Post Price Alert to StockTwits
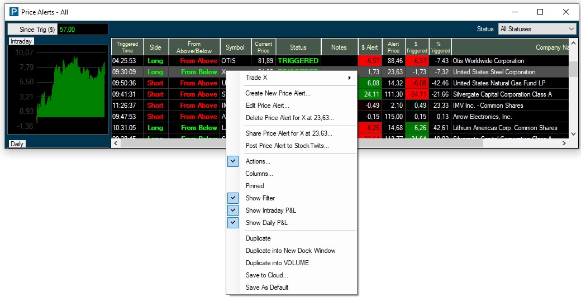The height and width of the screenshot is (302, 581). (x=287, y=146)
